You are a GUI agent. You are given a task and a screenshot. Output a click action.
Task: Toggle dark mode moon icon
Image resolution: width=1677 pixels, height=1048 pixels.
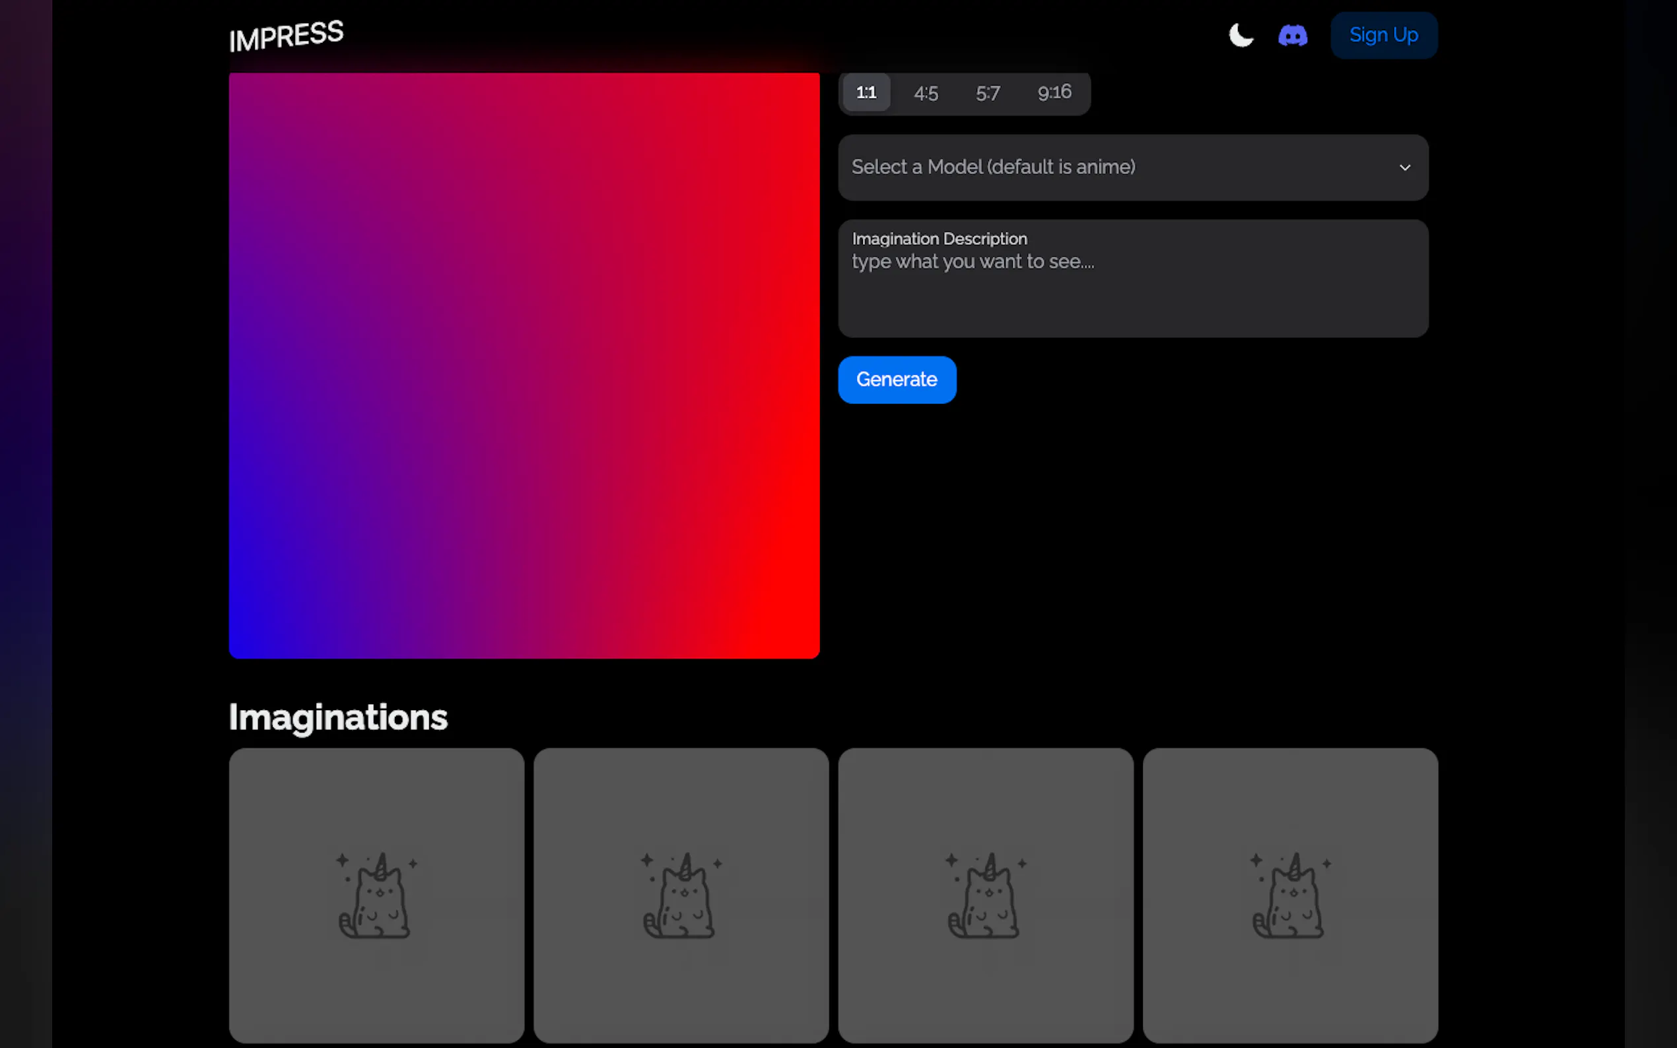(x=1240, y=35)
